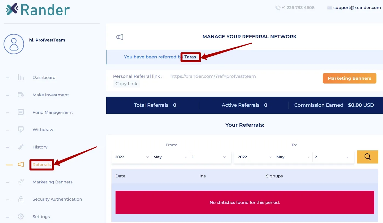Click the Withdraw download icon

(21, 129)
